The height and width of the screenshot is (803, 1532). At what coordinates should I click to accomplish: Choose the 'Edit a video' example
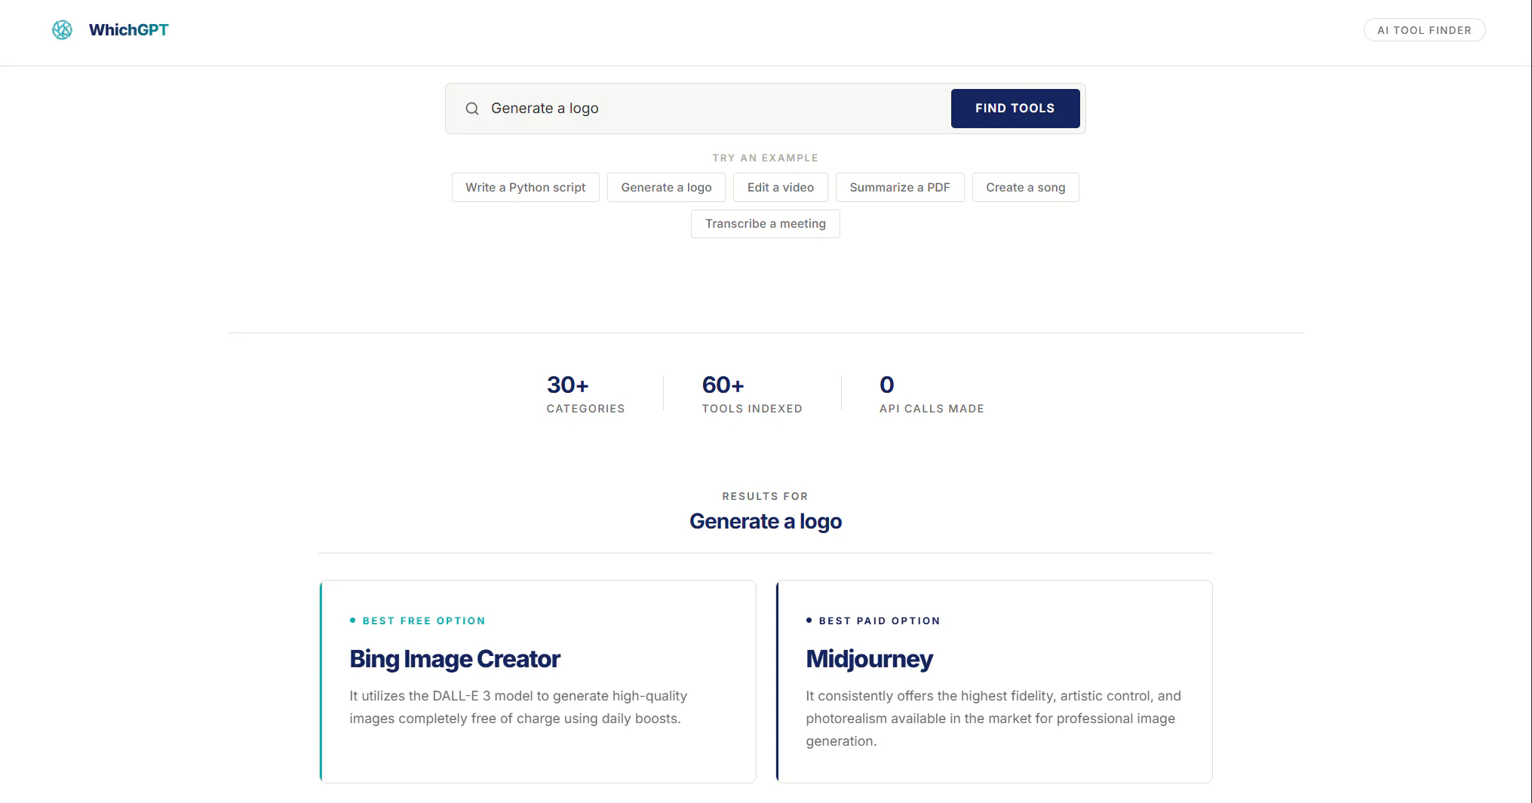pyautogui.click(x=781, y=188)
